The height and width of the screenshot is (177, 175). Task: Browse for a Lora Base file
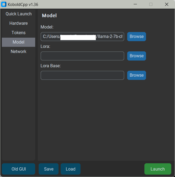(x=137, y=75)
